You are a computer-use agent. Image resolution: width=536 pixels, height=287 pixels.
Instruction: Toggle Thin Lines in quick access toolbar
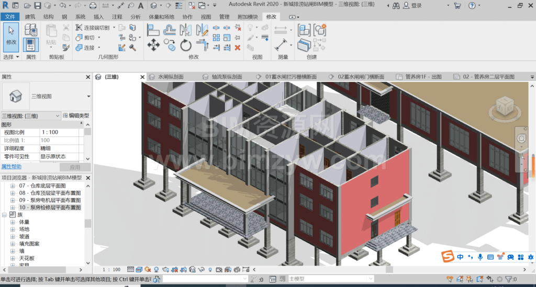click(x=179, y=5)
